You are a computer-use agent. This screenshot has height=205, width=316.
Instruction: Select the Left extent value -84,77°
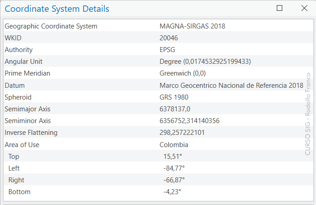point(174,168)
